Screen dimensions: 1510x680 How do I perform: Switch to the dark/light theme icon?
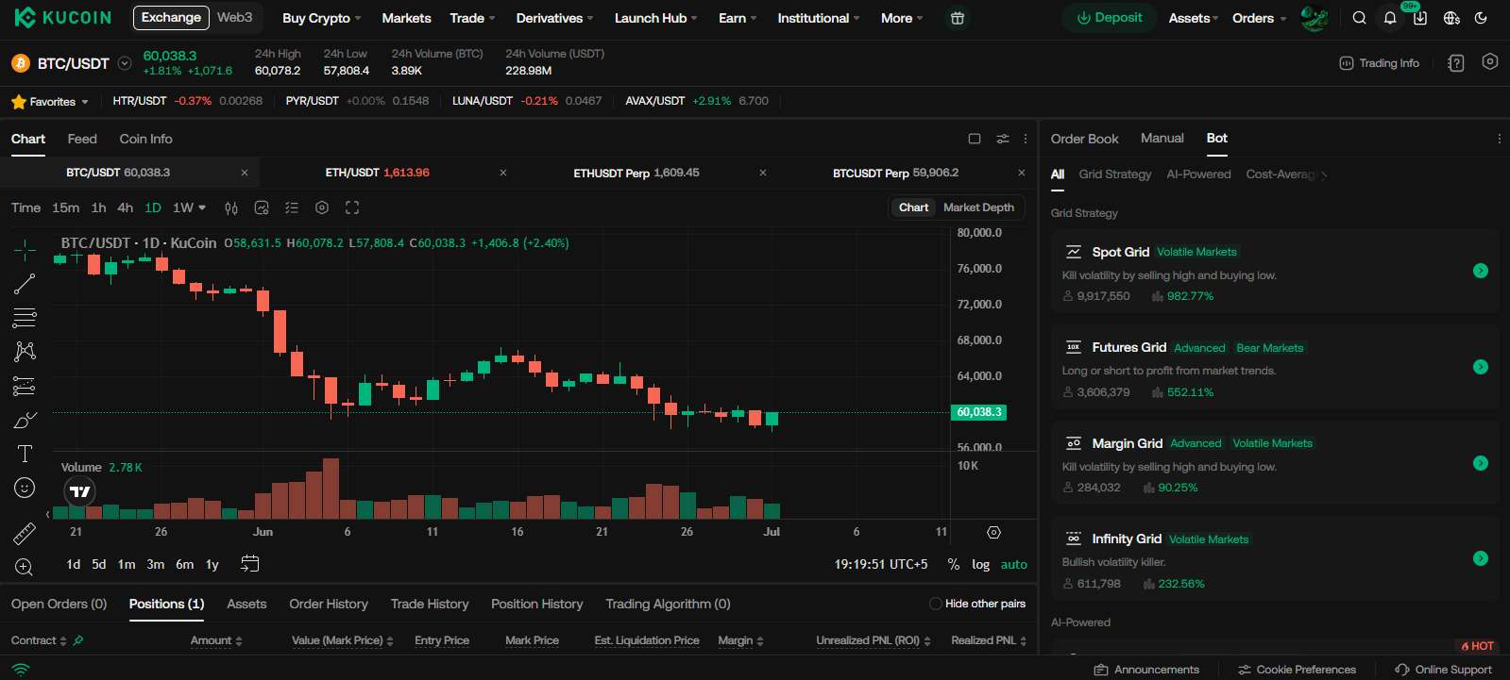1481,18
